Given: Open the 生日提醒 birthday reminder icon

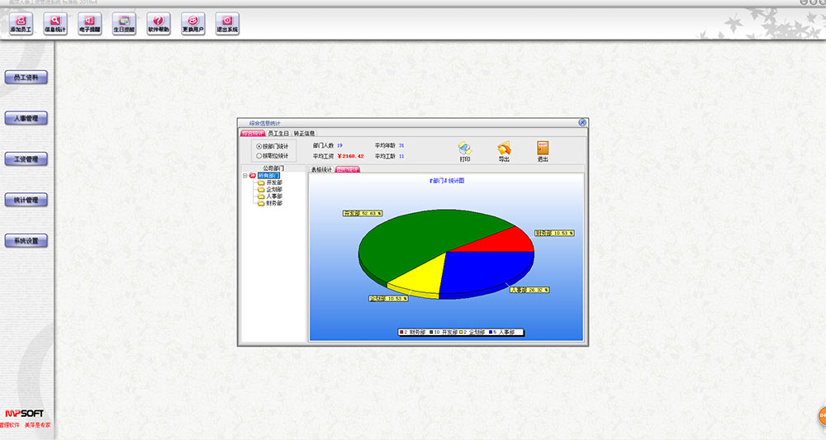Looking at the screenshot, I should (x=123, y=23).
